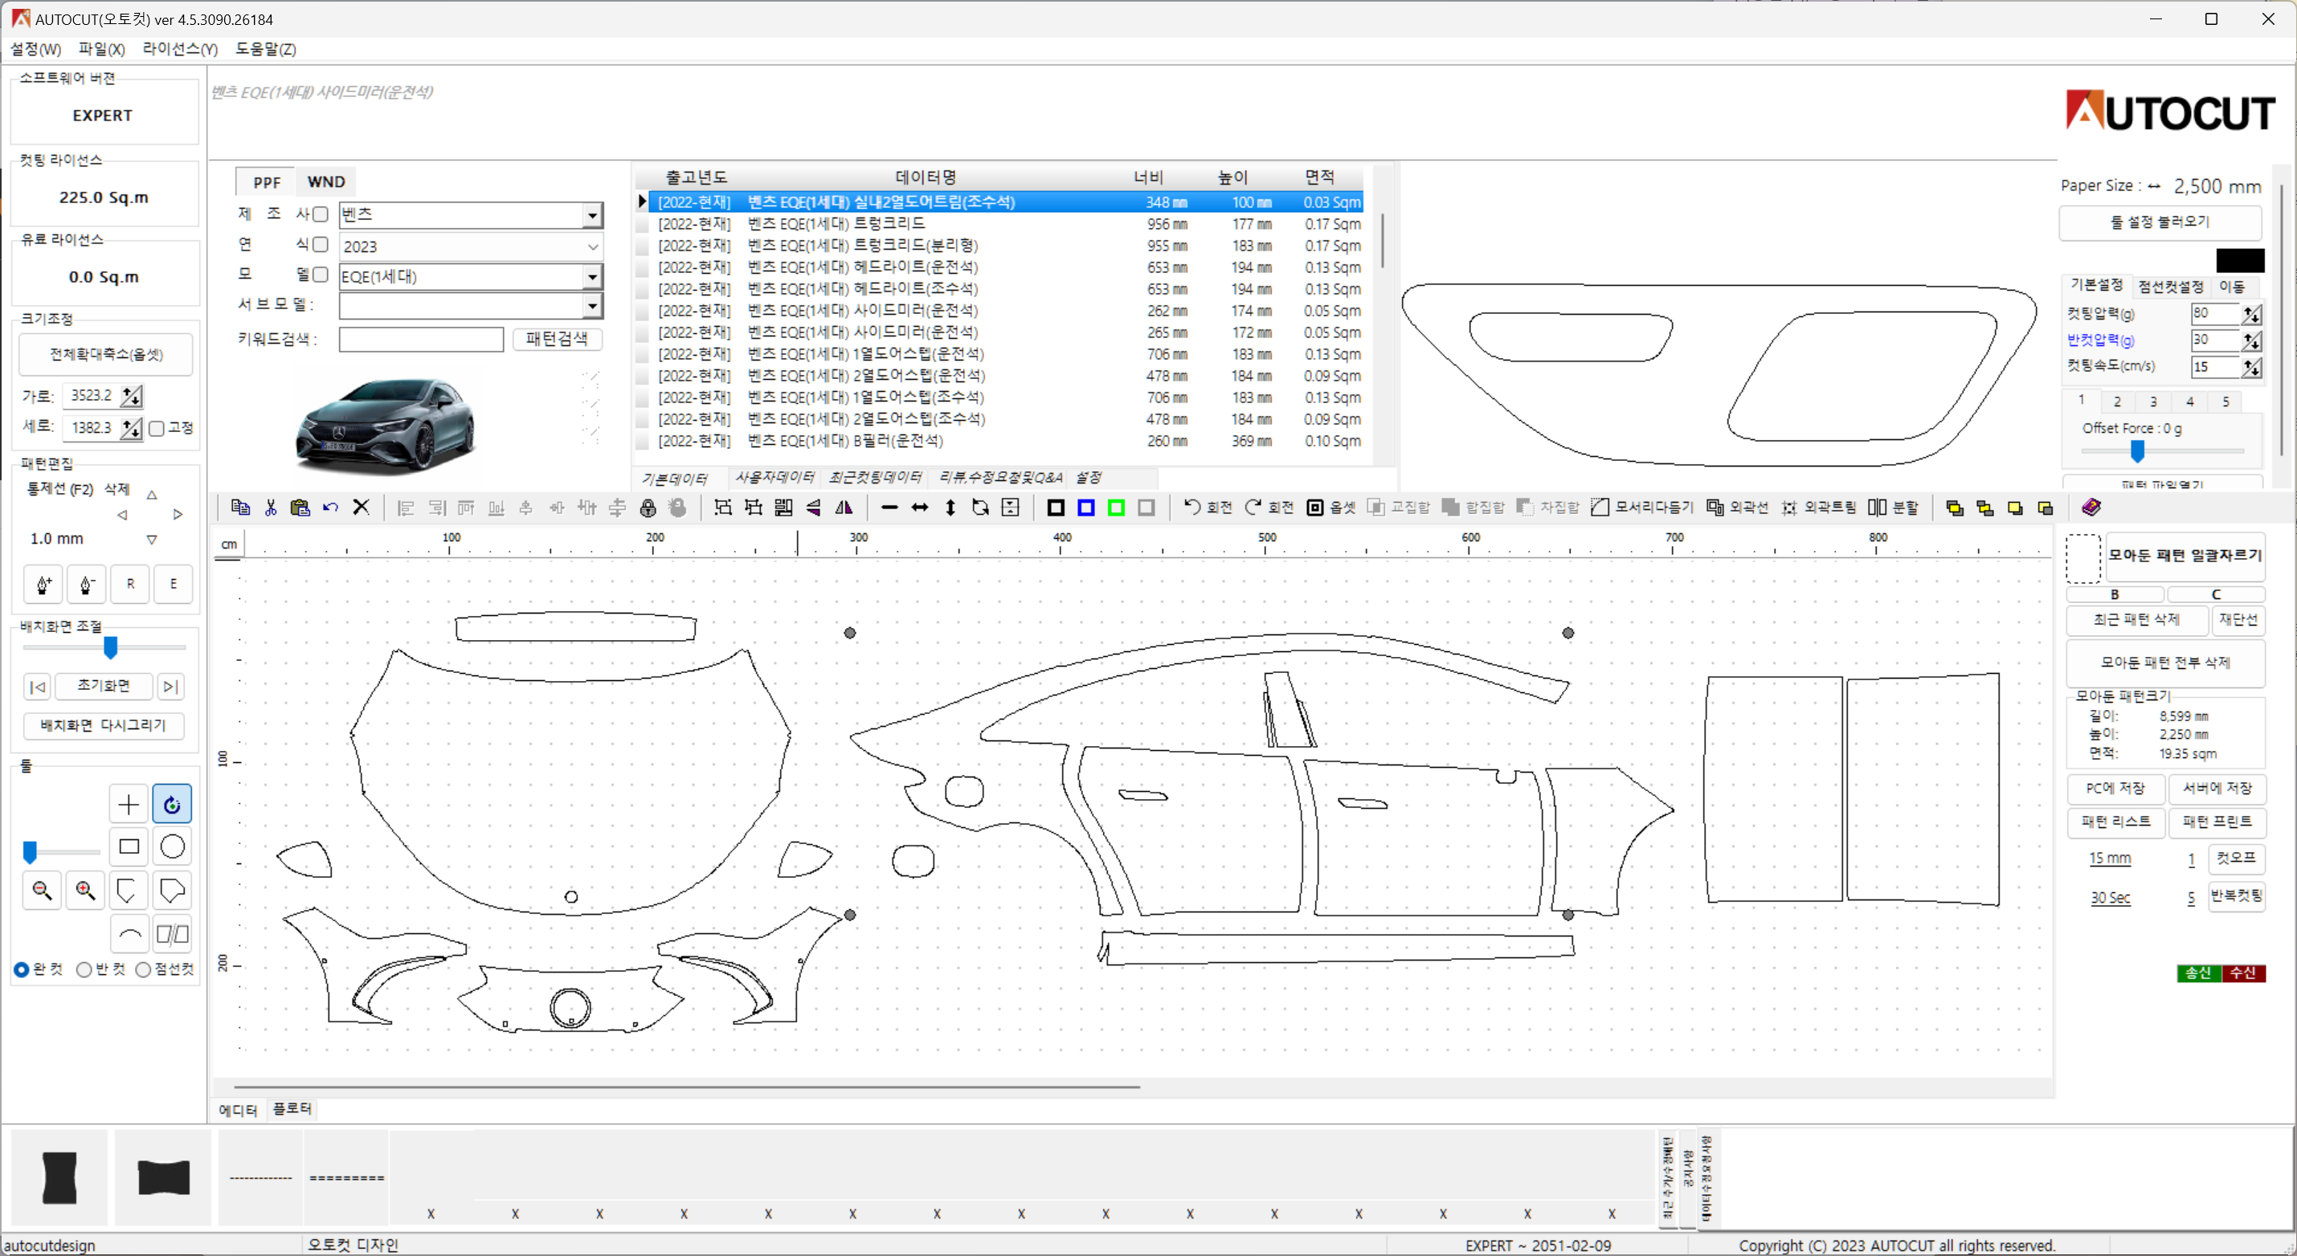This screenshot has height=1256, width=2297.
Task: Click the zoom-in magnifier tool
Action: click(x=86, y=890)
